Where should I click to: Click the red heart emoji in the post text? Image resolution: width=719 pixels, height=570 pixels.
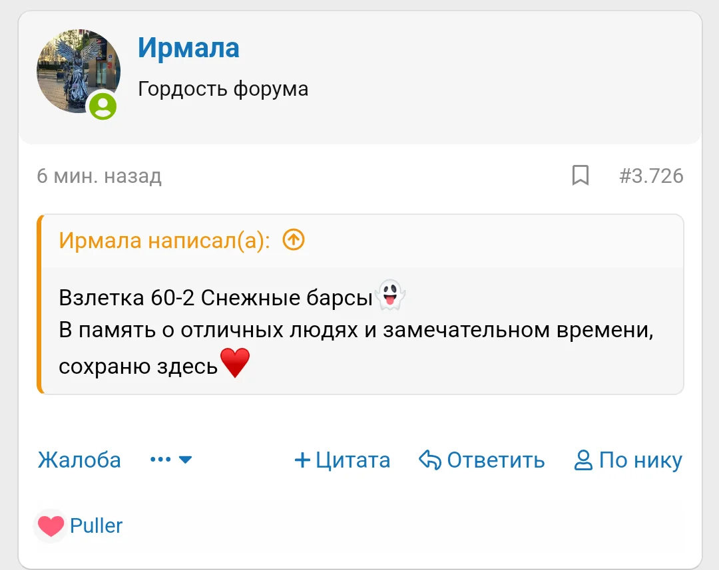(234, 362)
